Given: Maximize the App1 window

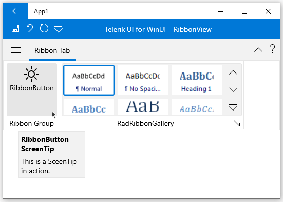Looking at the screenshot, I should point(244,11).
